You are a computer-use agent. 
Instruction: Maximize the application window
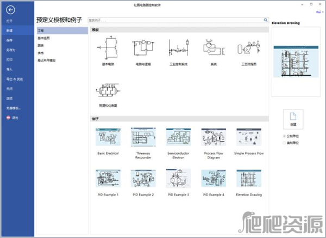311,4
